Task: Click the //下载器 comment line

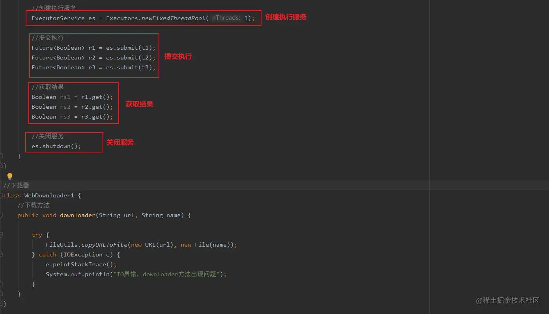Action: coord(16,186)
